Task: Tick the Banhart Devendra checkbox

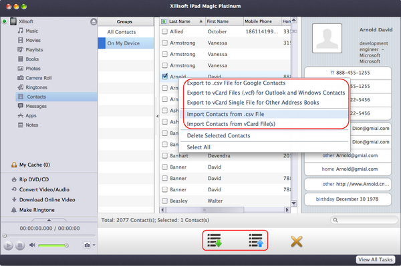Action: (164, 155)
